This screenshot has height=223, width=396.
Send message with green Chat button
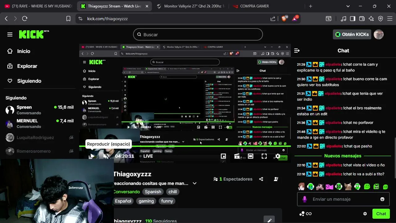tap(381, 214)
